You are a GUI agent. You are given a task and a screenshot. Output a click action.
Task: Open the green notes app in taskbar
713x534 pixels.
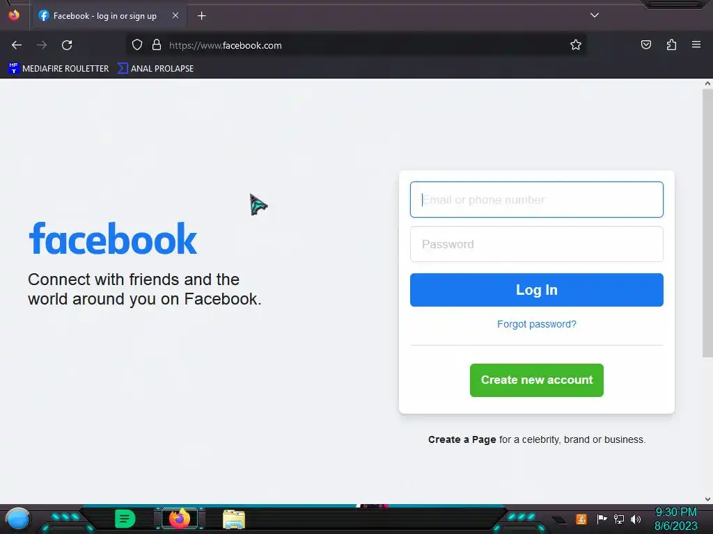pyautogui.click(x=125, y=519)
